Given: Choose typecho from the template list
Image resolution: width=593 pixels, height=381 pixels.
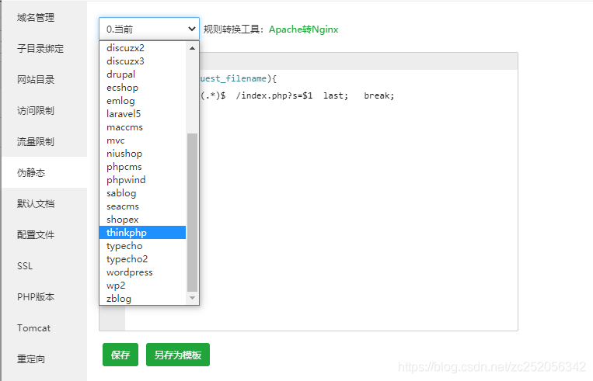Looking at the screenshot, I should (x=142, y=246).
